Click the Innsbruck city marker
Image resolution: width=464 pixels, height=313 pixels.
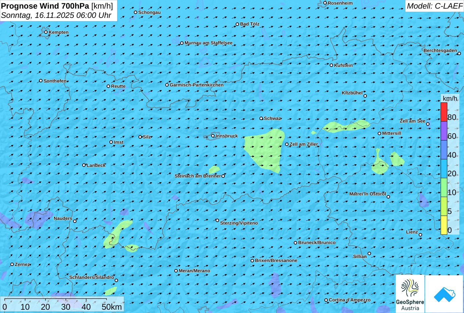213,136
